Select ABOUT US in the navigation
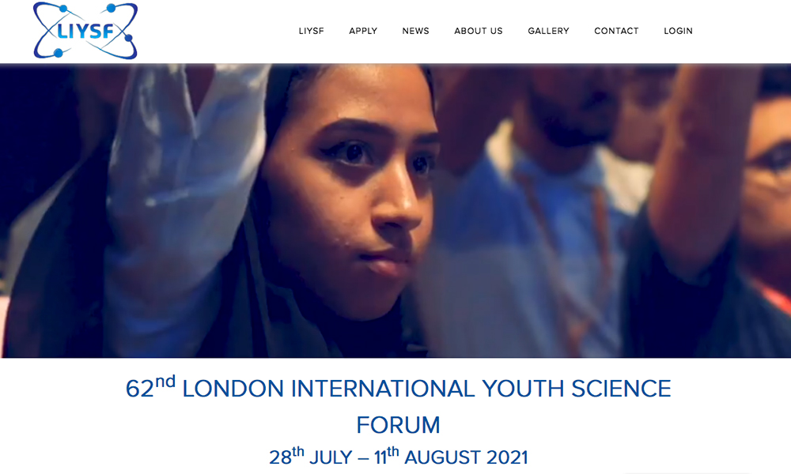 [479, 31]
